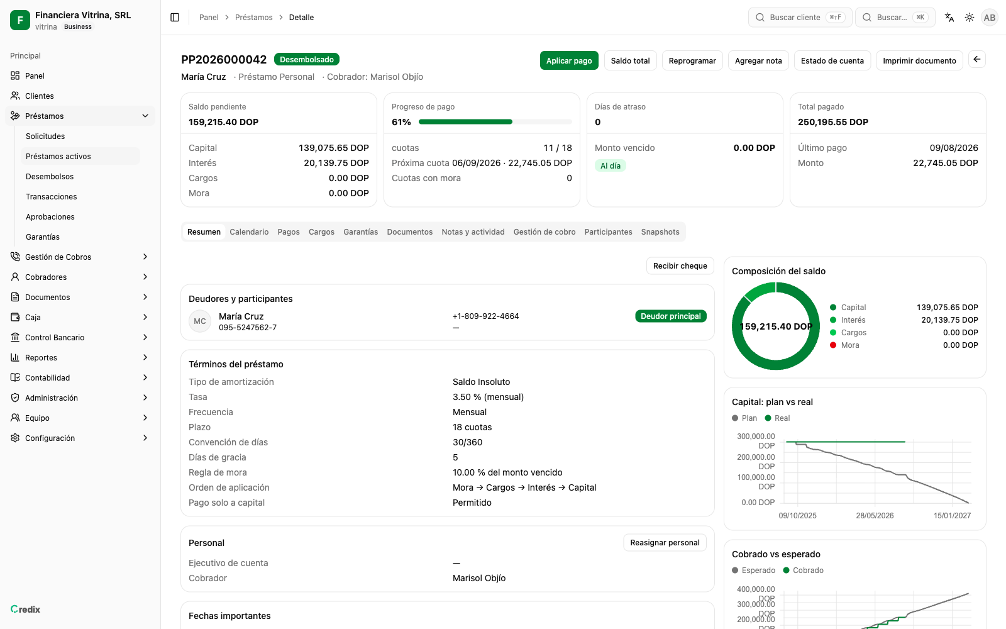
Task: Toggle the Real series legend
Action: [x=777, y=418]
